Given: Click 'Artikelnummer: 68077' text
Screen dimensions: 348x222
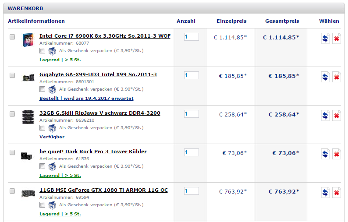Looking at the screenshot, I should (x=64, y=43).
